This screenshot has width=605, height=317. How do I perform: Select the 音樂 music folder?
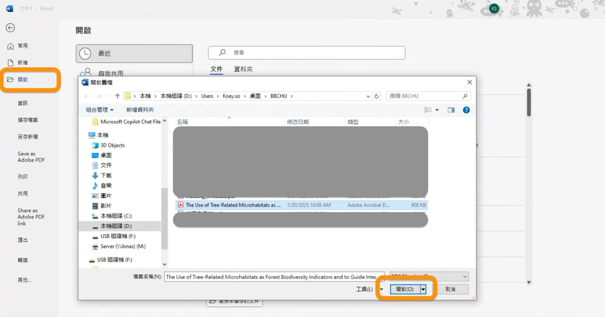(x=106, y=186)
